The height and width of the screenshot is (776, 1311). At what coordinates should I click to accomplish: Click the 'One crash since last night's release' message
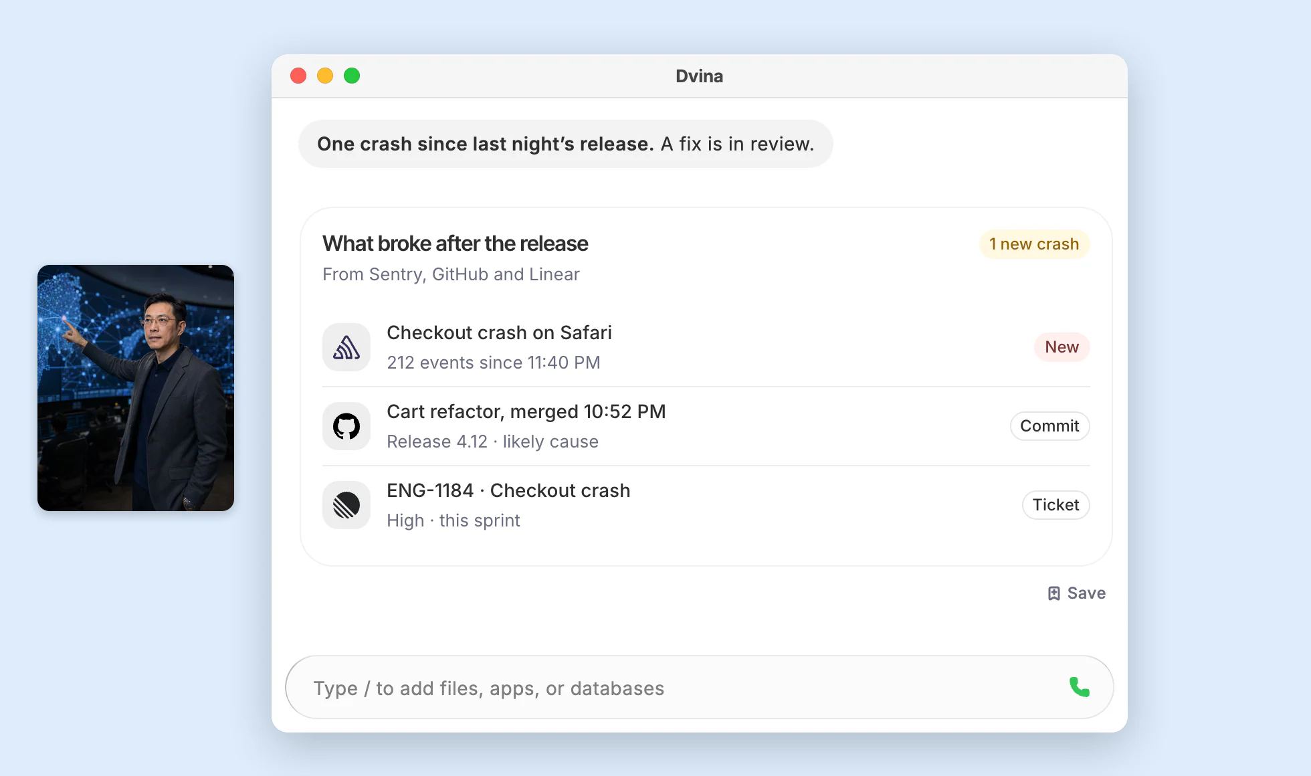[565, 144]
